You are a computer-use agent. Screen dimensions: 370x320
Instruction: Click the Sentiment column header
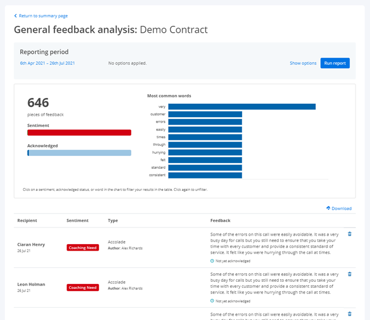point(77,221)
